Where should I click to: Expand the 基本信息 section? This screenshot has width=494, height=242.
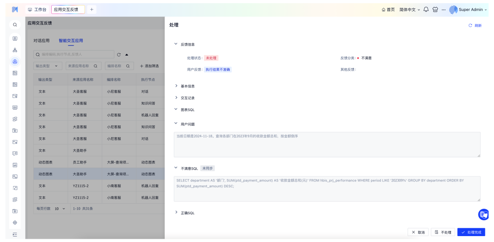176,86
